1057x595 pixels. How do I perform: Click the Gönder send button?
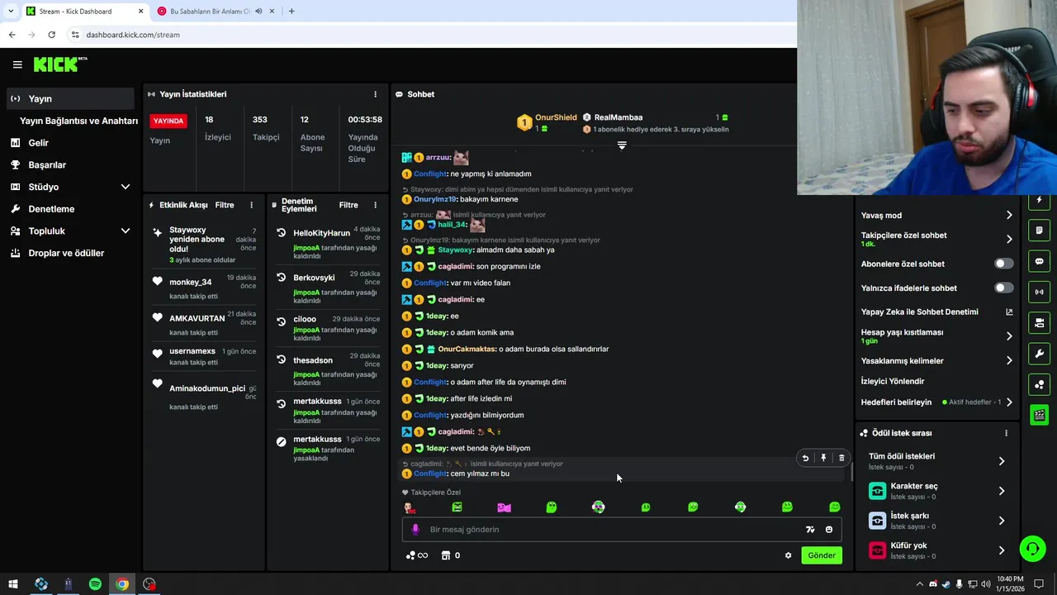(x=822, y=555)
